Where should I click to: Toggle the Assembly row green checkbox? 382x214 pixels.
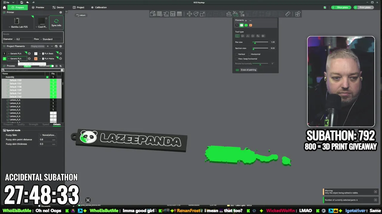(47, 77)
